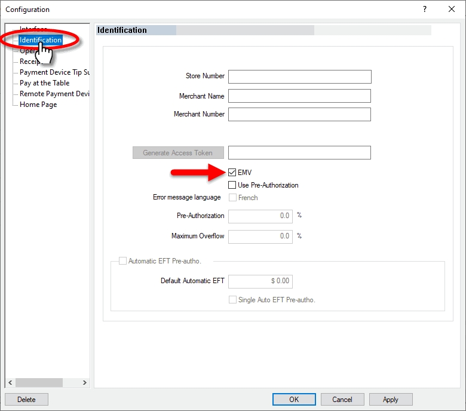Image resolution: width=466 pixels, height=411 pixels.
Task: Apply the configuration changes
Action: [x=391, y=400]
